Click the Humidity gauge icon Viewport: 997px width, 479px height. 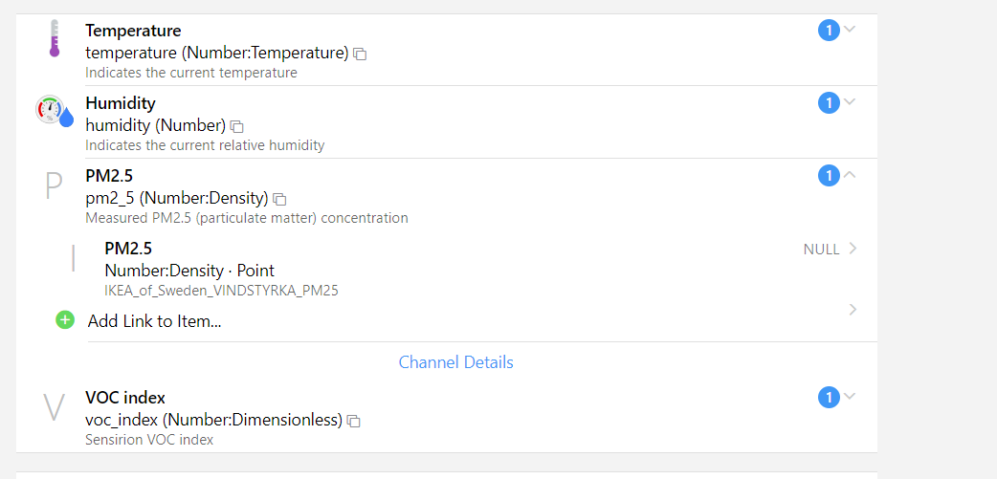click(54, 112)
